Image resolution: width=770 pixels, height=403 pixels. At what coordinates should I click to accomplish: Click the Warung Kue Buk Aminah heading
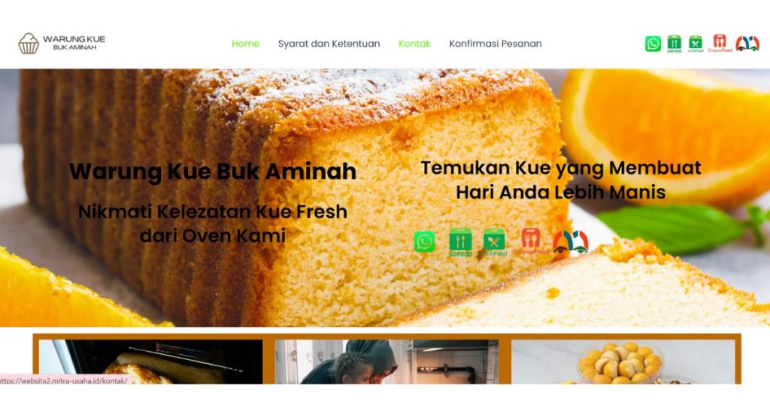click(213, 171)
